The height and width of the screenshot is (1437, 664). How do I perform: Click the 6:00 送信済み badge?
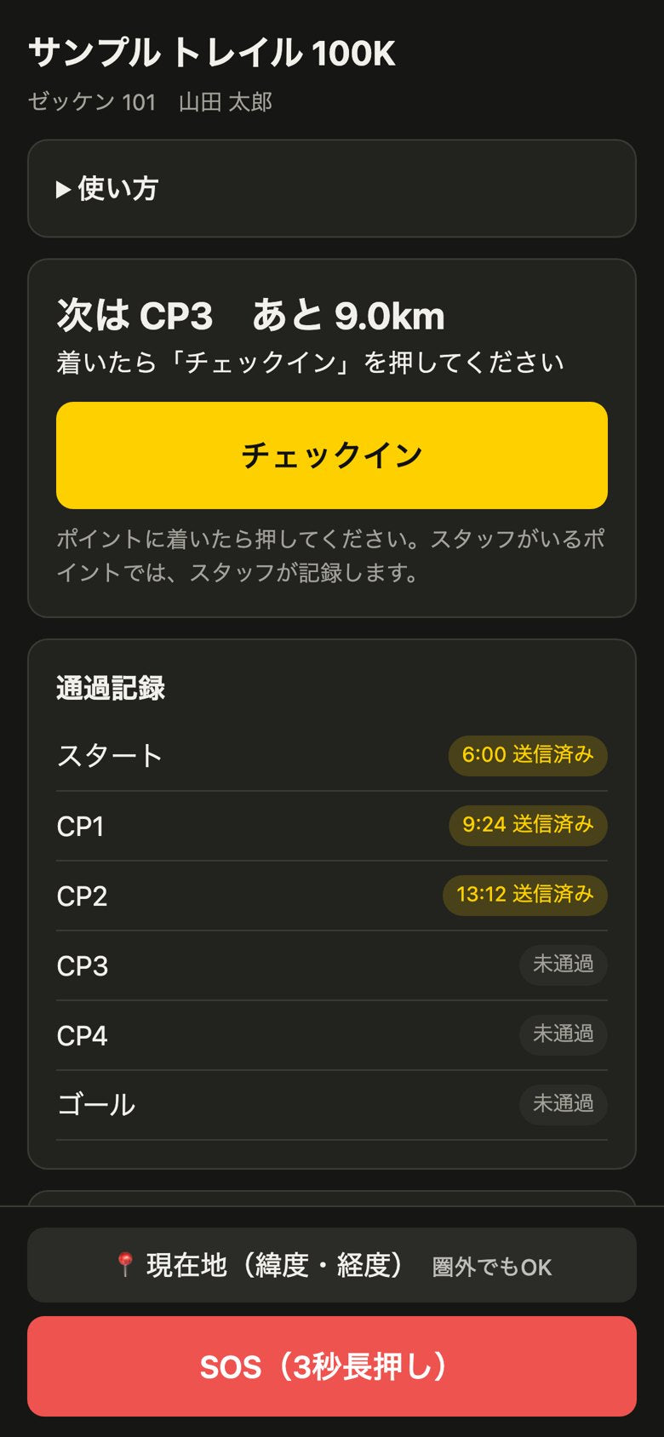528,755
